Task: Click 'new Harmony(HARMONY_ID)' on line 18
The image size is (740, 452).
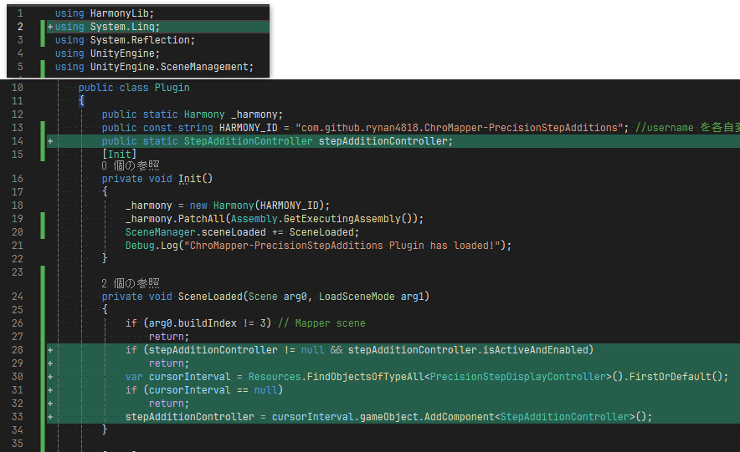Action: [x=257, y=206]
